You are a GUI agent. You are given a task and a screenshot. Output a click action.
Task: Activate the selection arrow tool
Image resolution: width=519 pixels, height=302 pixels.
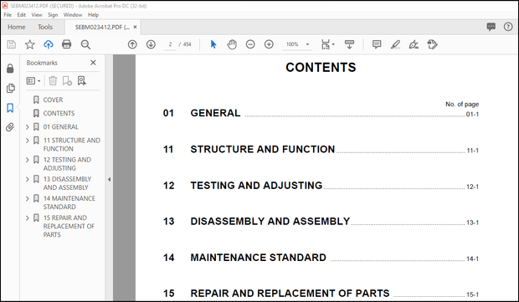coord(213,44)
